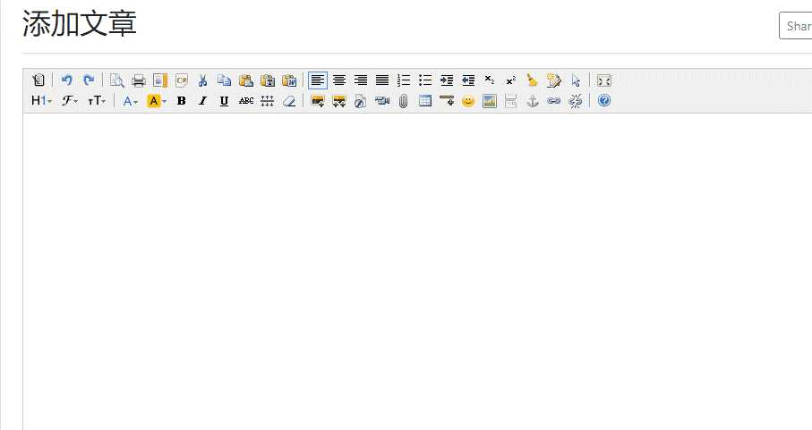This screenshot has height=430, width=812.
Task: Insert a video or audio media file
Action: pyautogui.click(x=382, y=101)
